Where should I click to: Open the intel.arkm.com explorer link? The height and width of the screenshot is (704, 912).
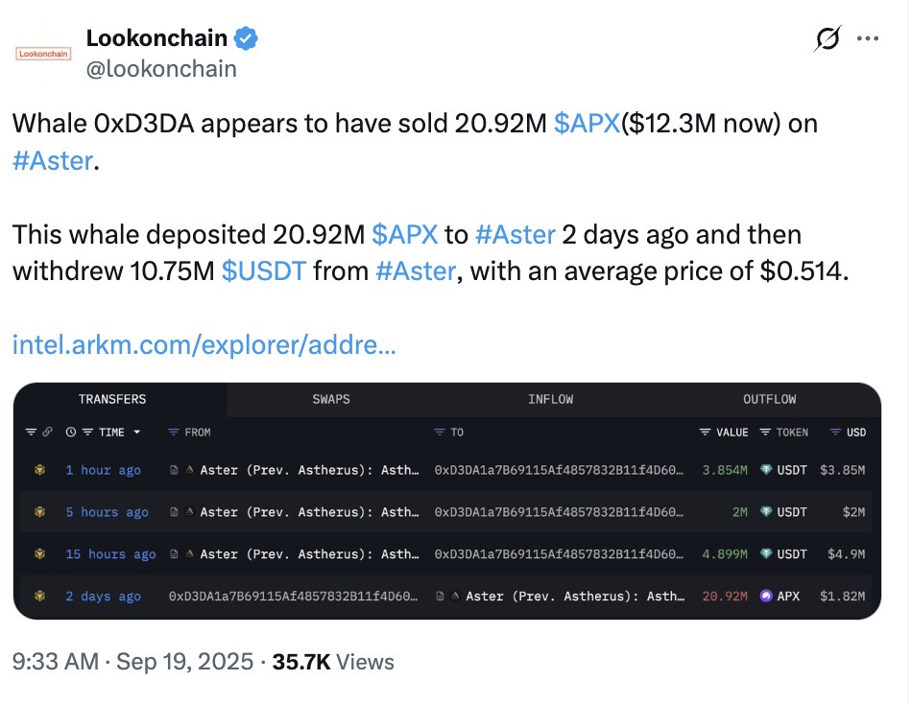204,344
